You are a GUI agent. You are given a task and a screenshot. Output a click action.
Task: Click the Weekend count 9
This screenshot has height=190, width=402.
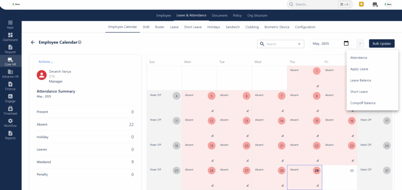132,162
